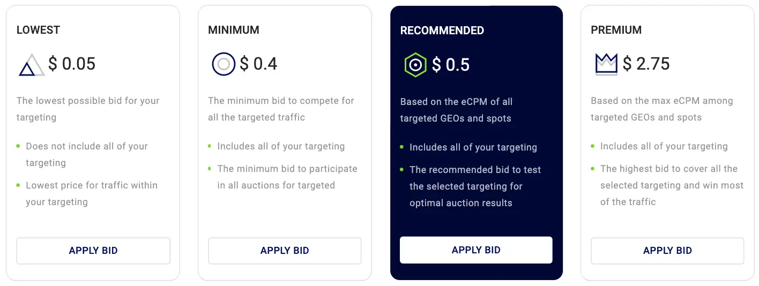
Task: Click the Minimum bid circle icon
Action: click(224, 64)
